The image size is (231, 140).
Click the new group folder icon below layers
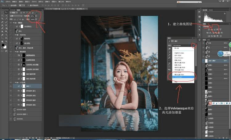[33, 138]
